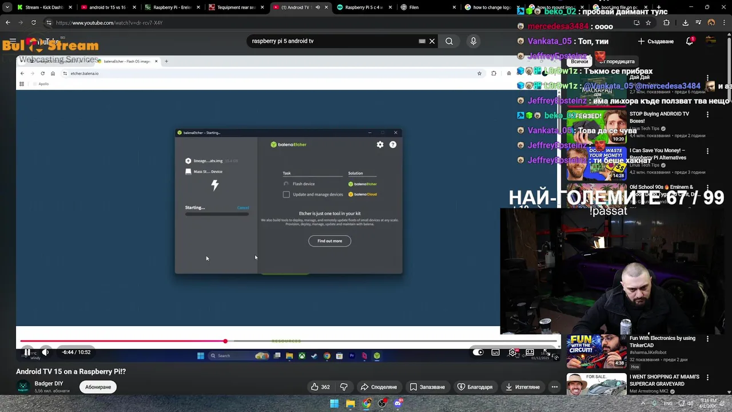Image resolution: width=732 pixels, height=412 pixels.
Task: Pause the YouTube video
Action: [x=27, y=352]
